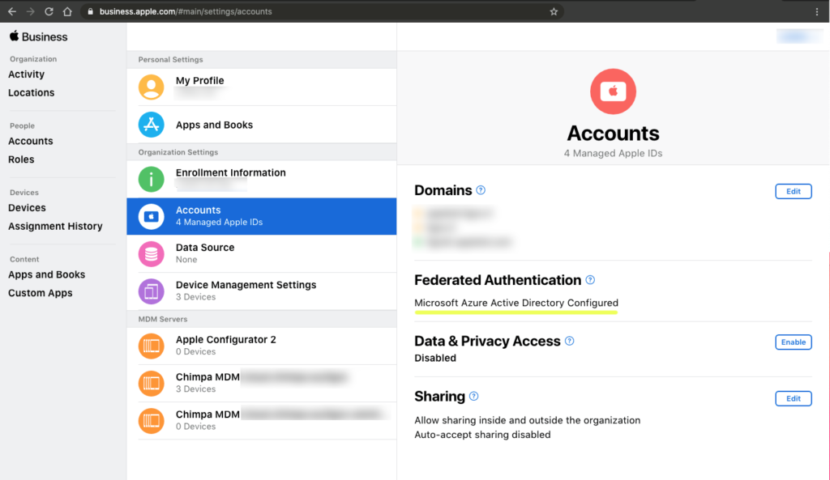Select Apple Configurator 2 server
The height and width of the screenshot is (480, 830).
tap(262, 346)
